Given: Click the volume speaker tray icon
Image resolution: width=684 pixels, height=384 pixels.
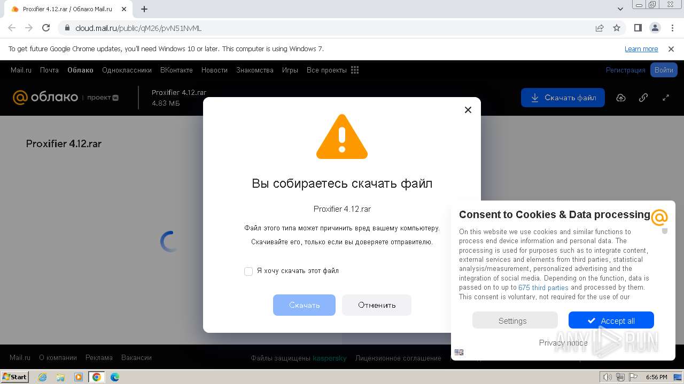Looking at the screenshot, I should tap(607, 377).
